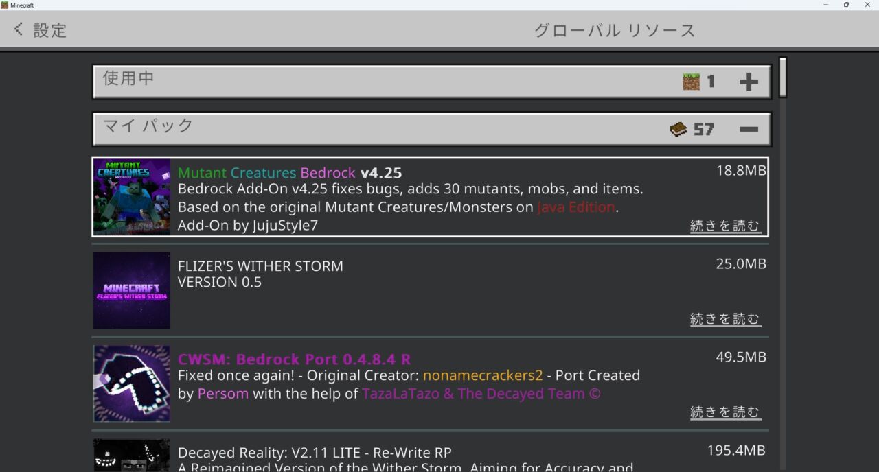
Task: Open 続きを読む for CWSM Bedrock Port
Action: pyautogui.click(x=725, y=412)
